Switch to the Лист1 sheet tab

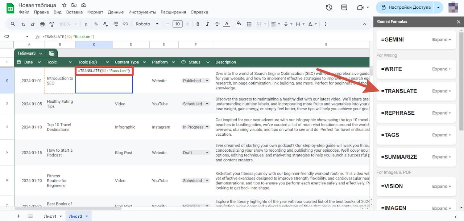(50, 216)
